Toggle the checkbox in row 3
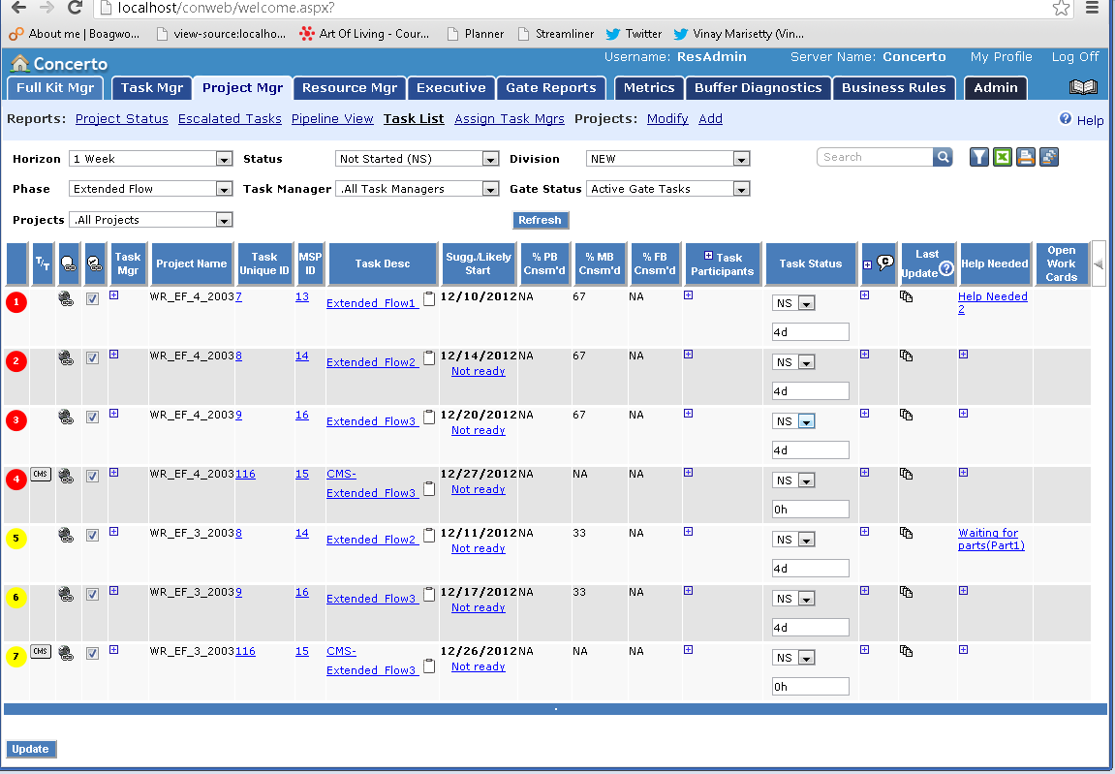 coord(92,417)
